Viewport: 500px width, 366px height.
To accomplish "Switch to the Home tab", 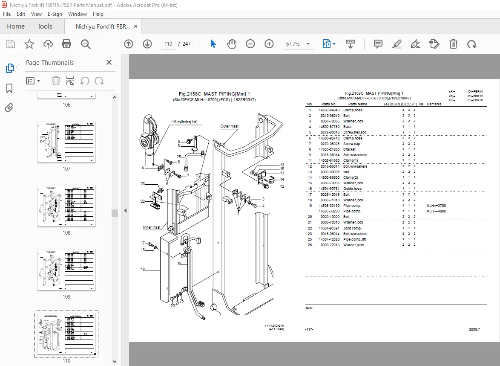I will click(x=16, y=26).
